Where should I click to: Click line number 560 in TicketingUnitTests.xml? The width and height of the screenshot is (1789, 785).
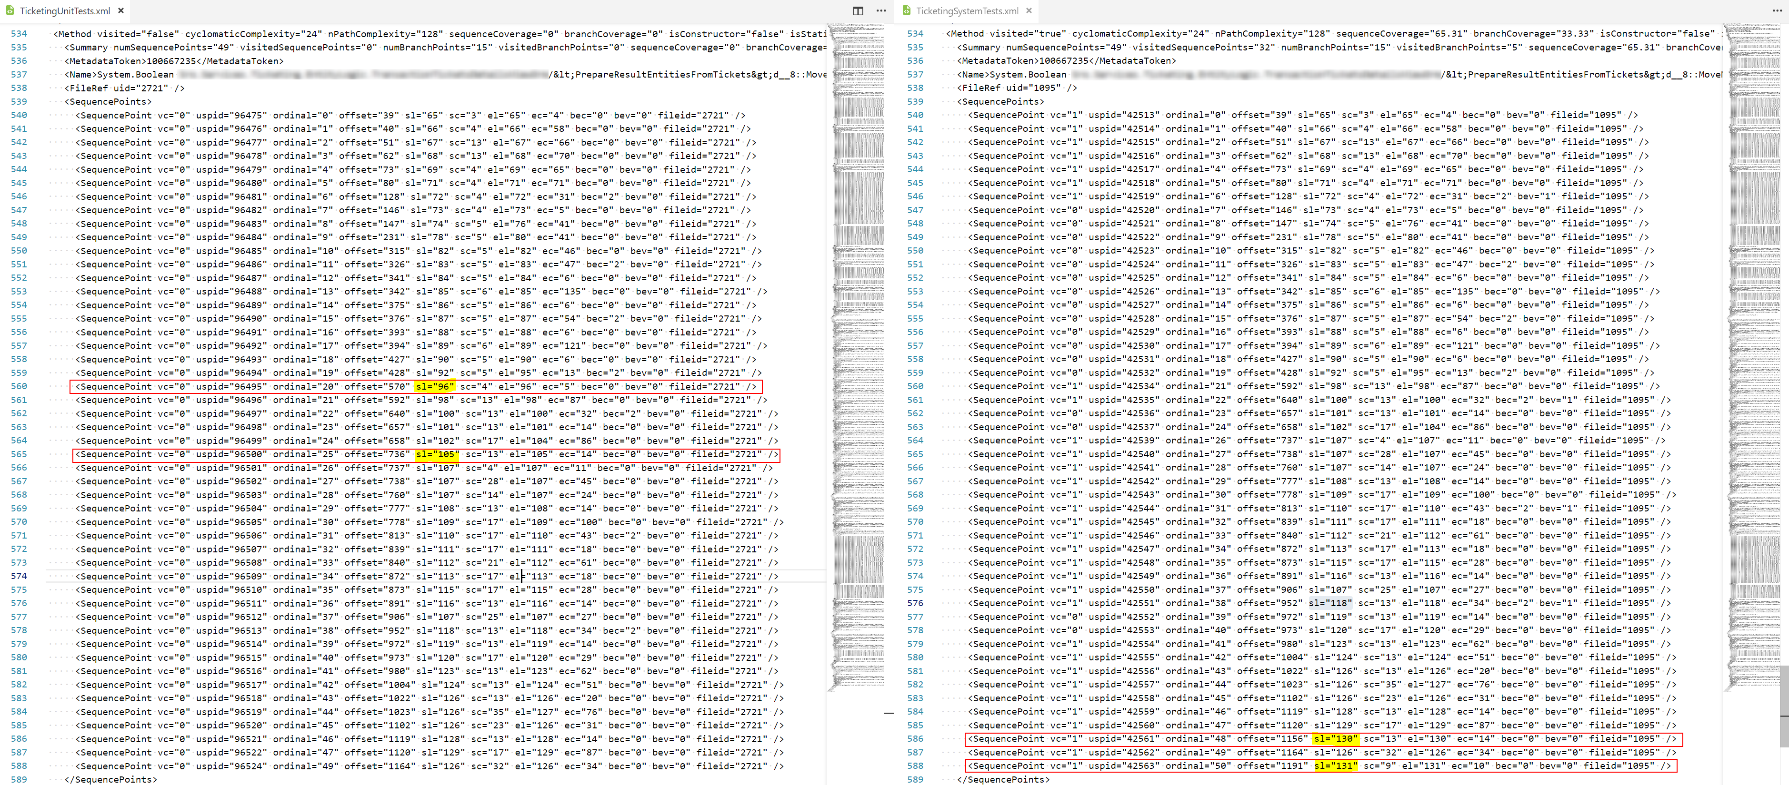[19, 387]
